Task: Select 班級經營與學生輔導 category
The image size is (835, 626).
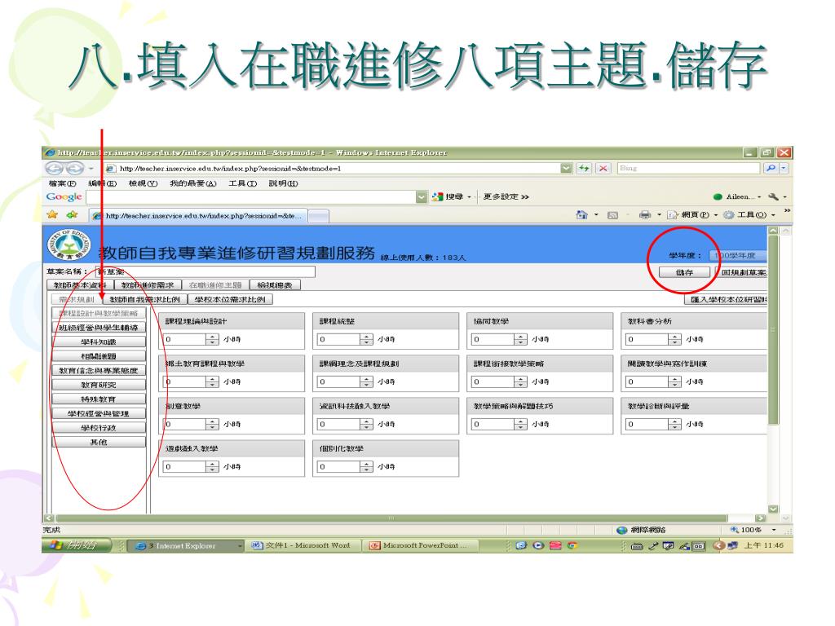Action: pyautogui.click(x=99, y=328)
